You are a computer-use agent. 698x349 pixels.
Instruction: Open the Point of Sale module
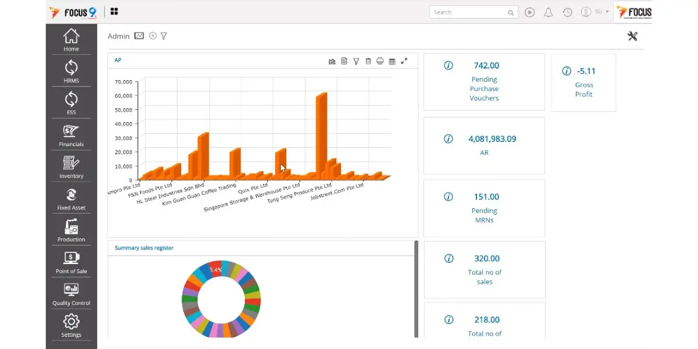(71, 262)
